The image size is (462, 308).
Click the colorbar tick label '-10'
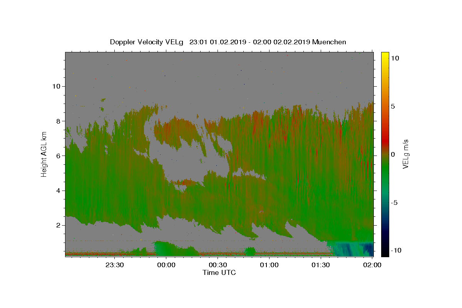(x=396, y=250)
